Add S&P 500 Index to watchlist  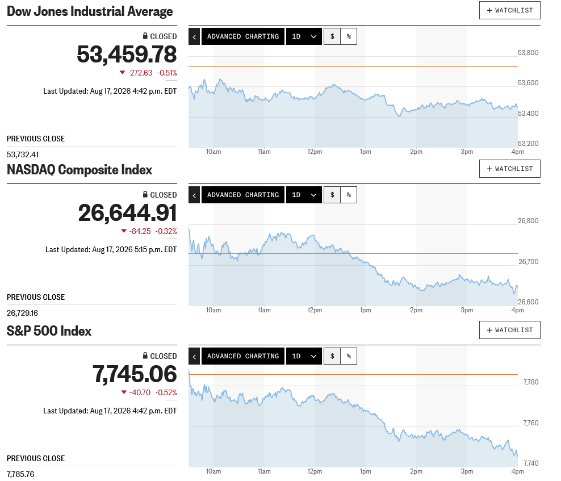(x=510, y=331)
